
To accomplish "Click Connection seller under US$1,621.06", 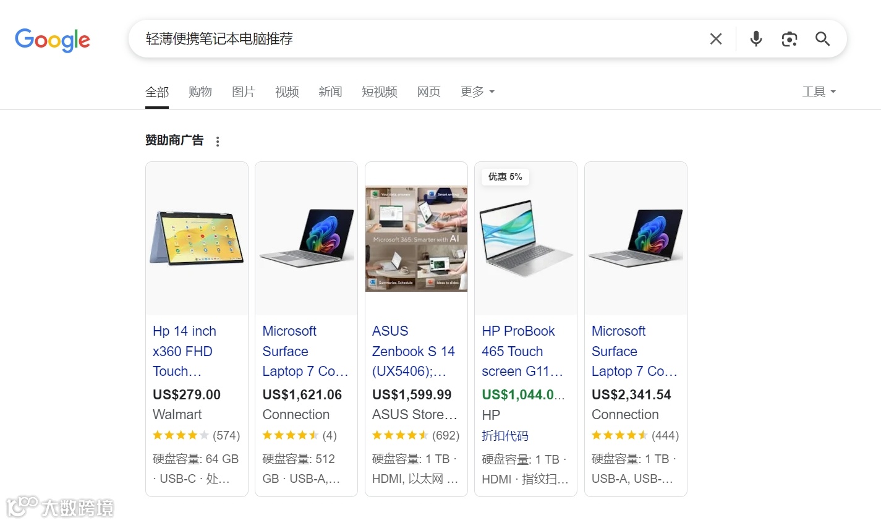I will [x=296, y=415].
